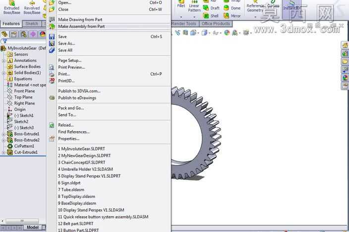Open Edit Appearance color sphere in view toolbar
The height and width of the screenshot is (232, 349).
(x=227, y=33)
